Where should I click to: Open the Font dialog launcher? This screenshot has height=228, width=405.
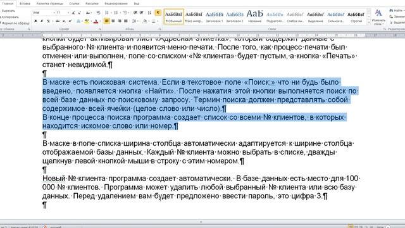click(100, 29)
